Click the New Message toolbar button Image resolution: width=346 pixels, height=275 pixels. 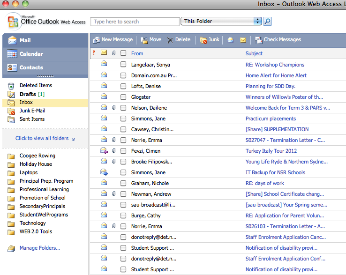click(113, 40)
